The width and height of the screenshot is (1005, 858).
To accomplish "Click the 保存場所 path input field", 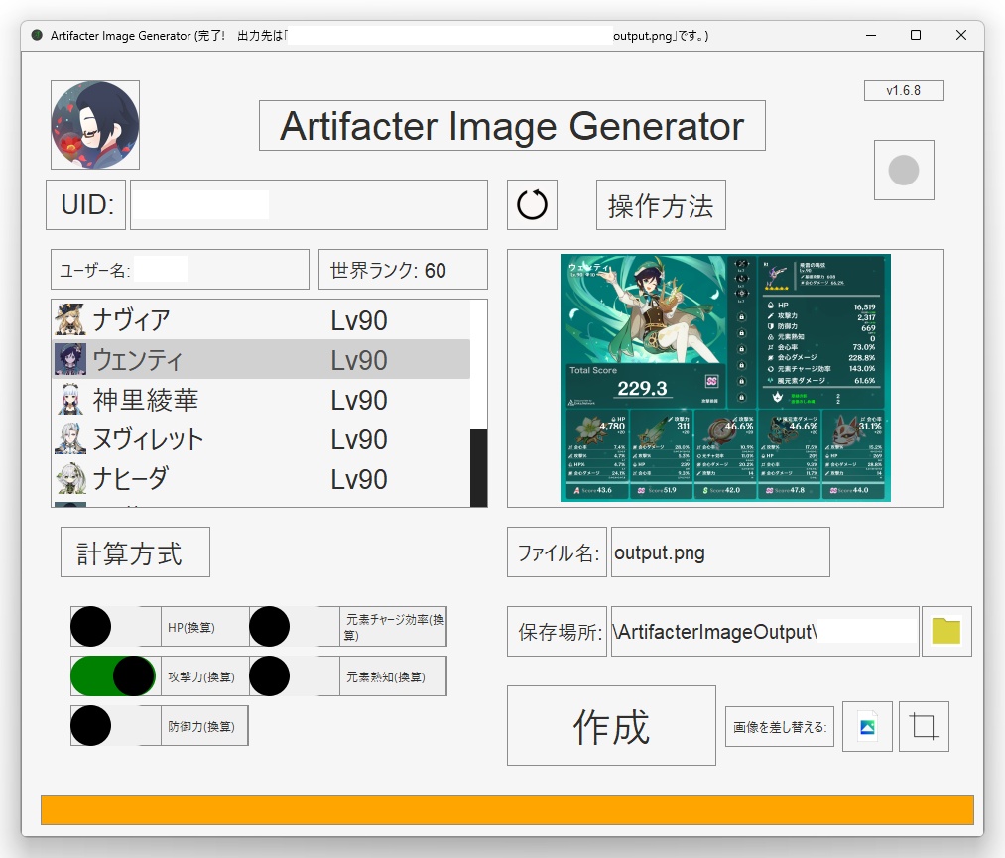I will [x=765, y=631].
